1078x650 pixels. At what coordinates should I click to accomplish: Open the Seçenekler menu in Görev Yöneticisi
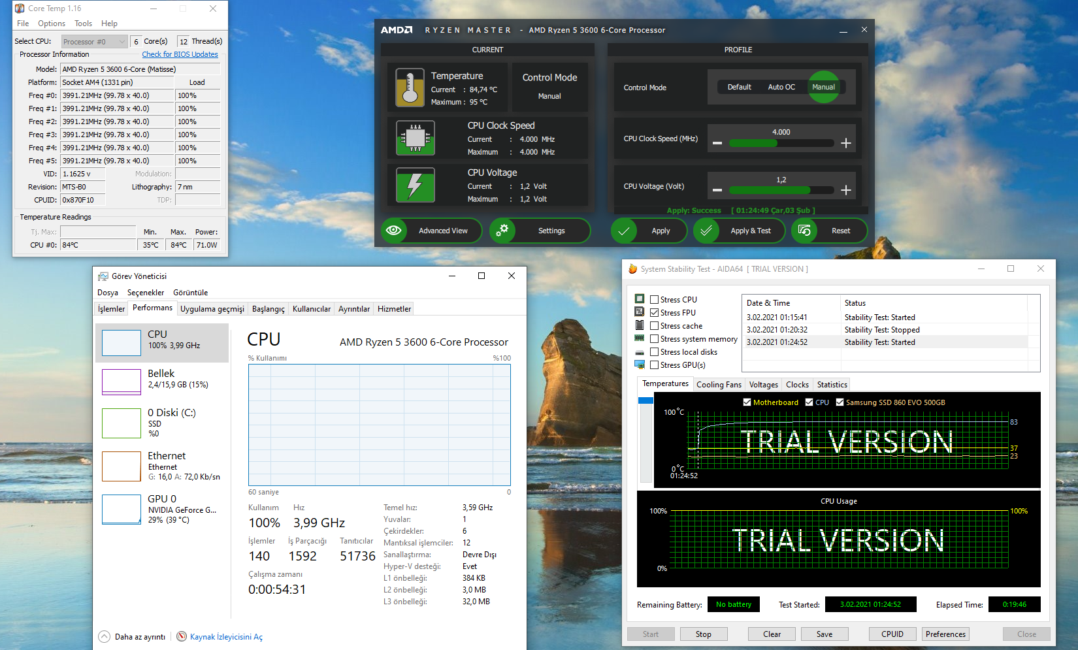tap(146, 293)
